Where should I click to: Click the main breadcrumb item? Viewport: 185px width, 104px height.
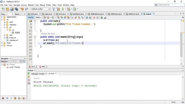(x=43, y=67)
